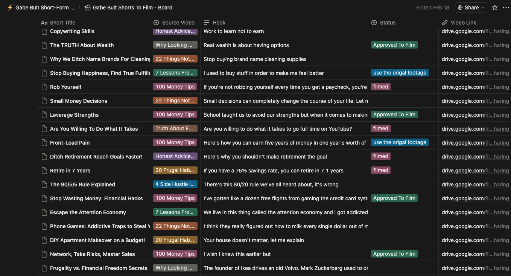Click the link icon beside the Video Link header
This screenshot has height=276, width=511.
pos(444,23)
